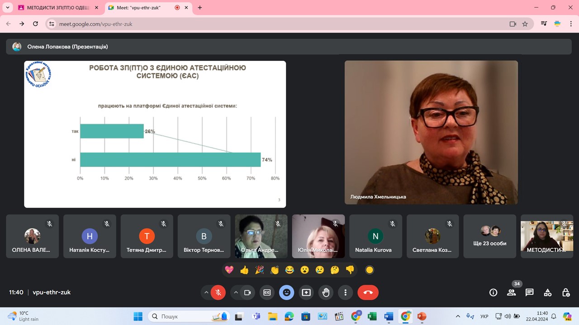Toggle closed captions
The image size is (579, 325).
[267, 292]
